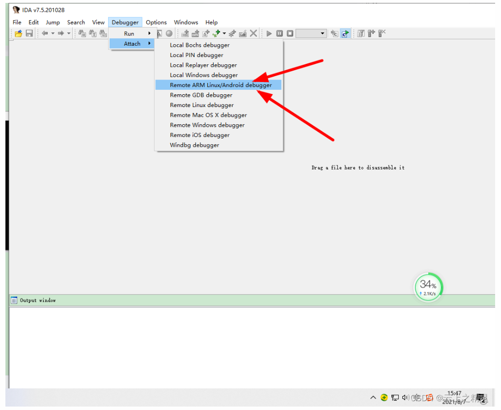Image resolution: width=501 pixels, height=410 pixels.
Task: Select Remote Linux debugger
Action: tap(219, 105)
